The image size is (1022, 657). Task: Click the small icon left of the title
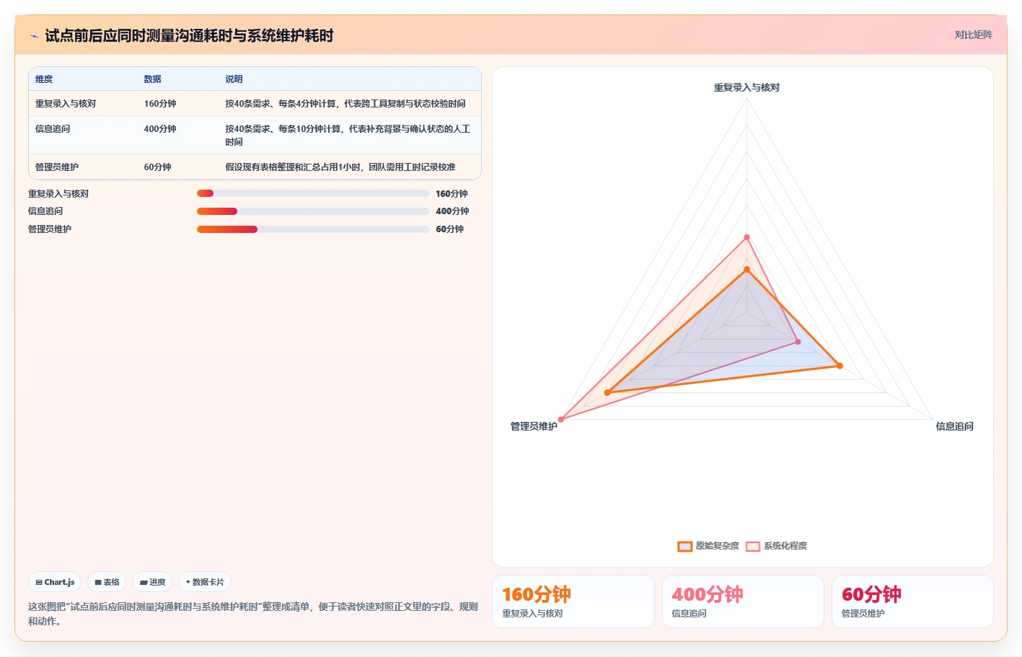coord(34,36)
